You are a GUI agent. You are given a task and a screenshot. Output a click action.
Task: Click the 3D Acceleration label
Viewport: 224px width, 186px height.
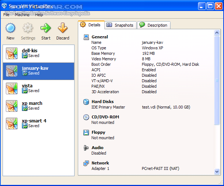click(105, 92)
